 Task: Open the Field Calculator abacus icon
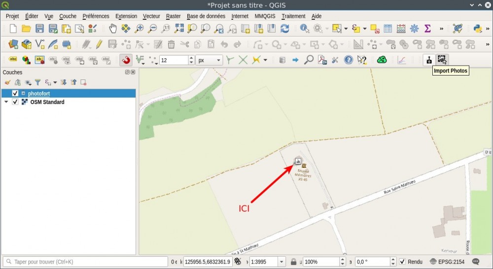(401, 29)
